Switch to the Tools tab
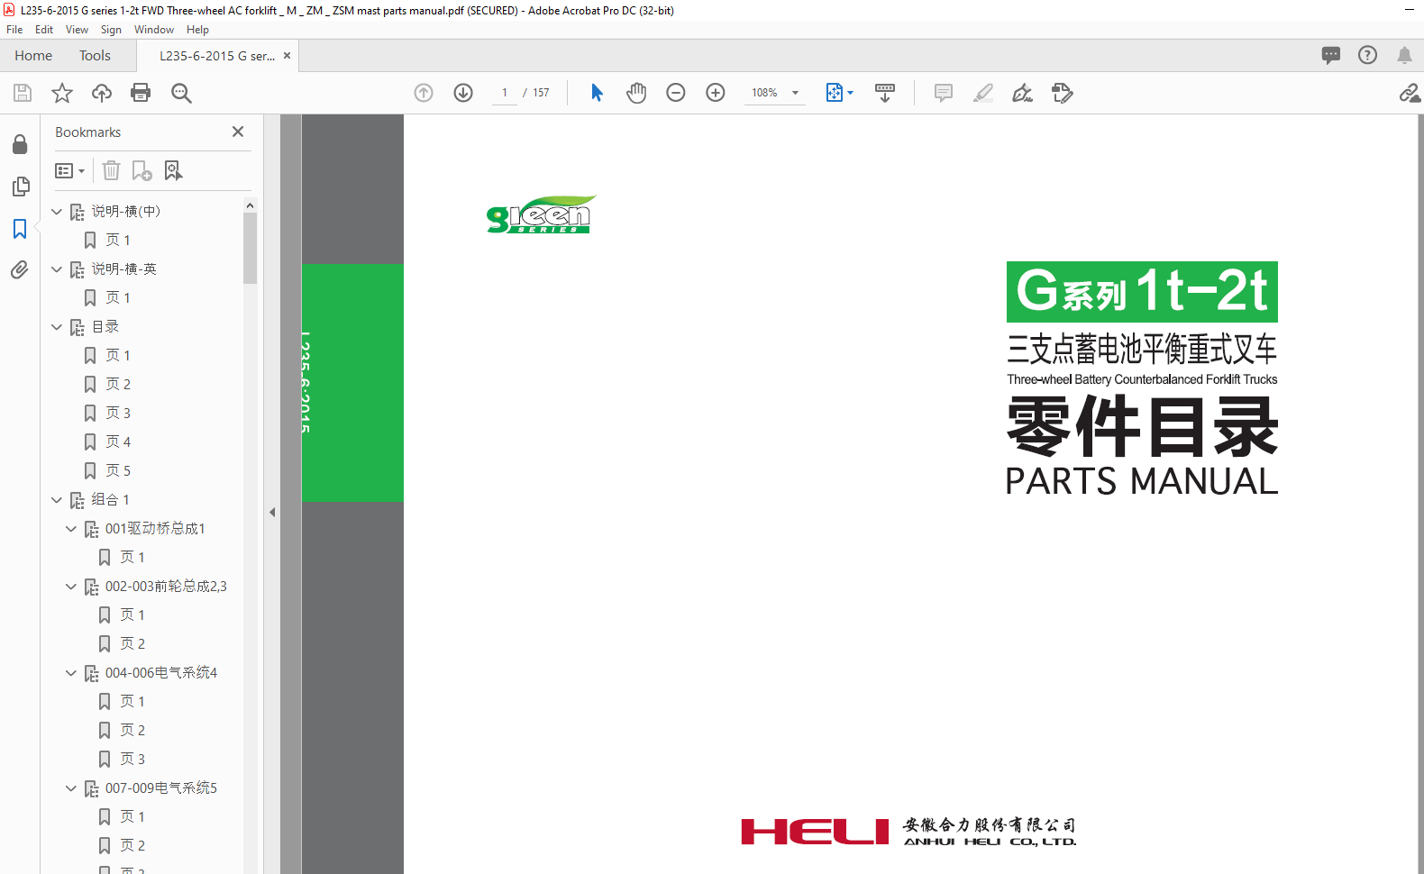 click(95, 55)
